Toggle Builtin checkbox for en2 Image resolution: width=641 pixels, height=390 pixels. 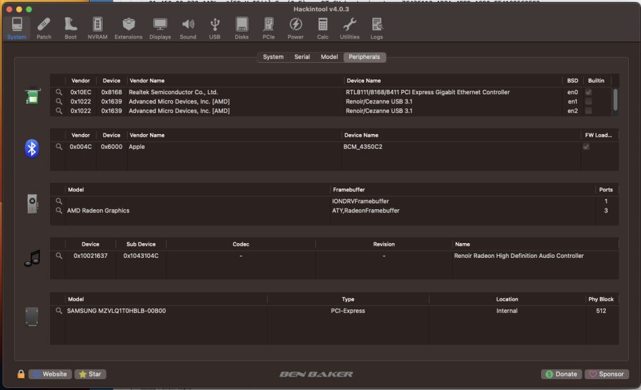pos(588,111)
